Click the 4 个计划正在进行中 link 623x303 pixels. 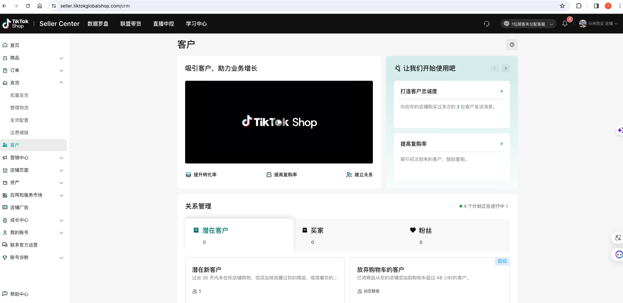click(x=484, y=206)
